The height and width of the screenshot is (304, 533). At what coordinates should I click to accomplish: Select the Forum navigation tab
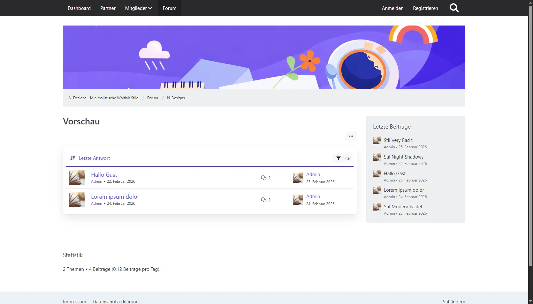click(x=169, y=8)
